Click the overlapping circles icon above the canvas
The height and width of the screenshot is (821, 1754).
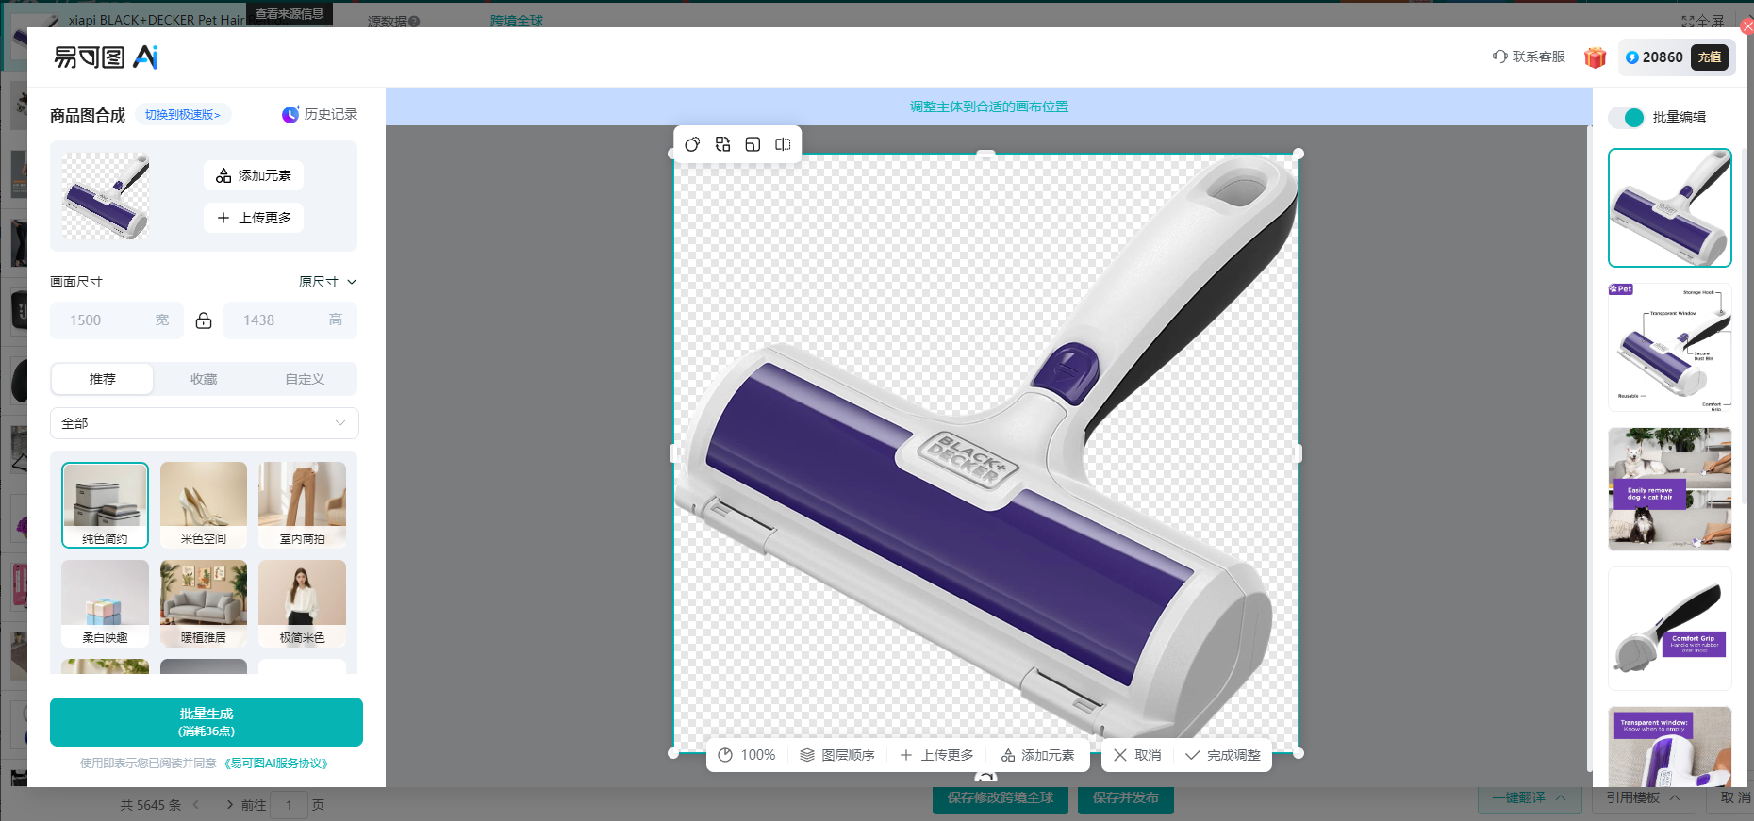pyautogui.click(x=692, y=144)
